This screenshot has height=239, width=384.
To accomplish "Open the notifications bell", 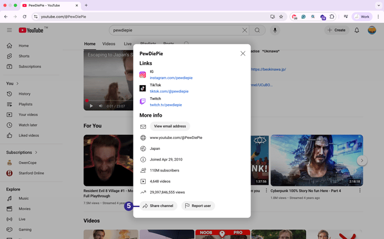I will click(x=356, y=30).
